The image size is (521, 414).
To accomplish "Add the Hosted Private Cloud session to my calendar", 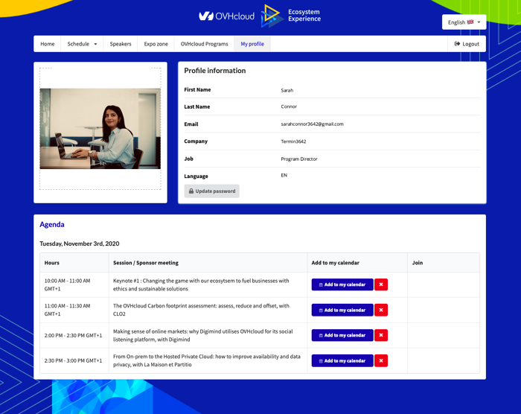I will tap(342, 361).
